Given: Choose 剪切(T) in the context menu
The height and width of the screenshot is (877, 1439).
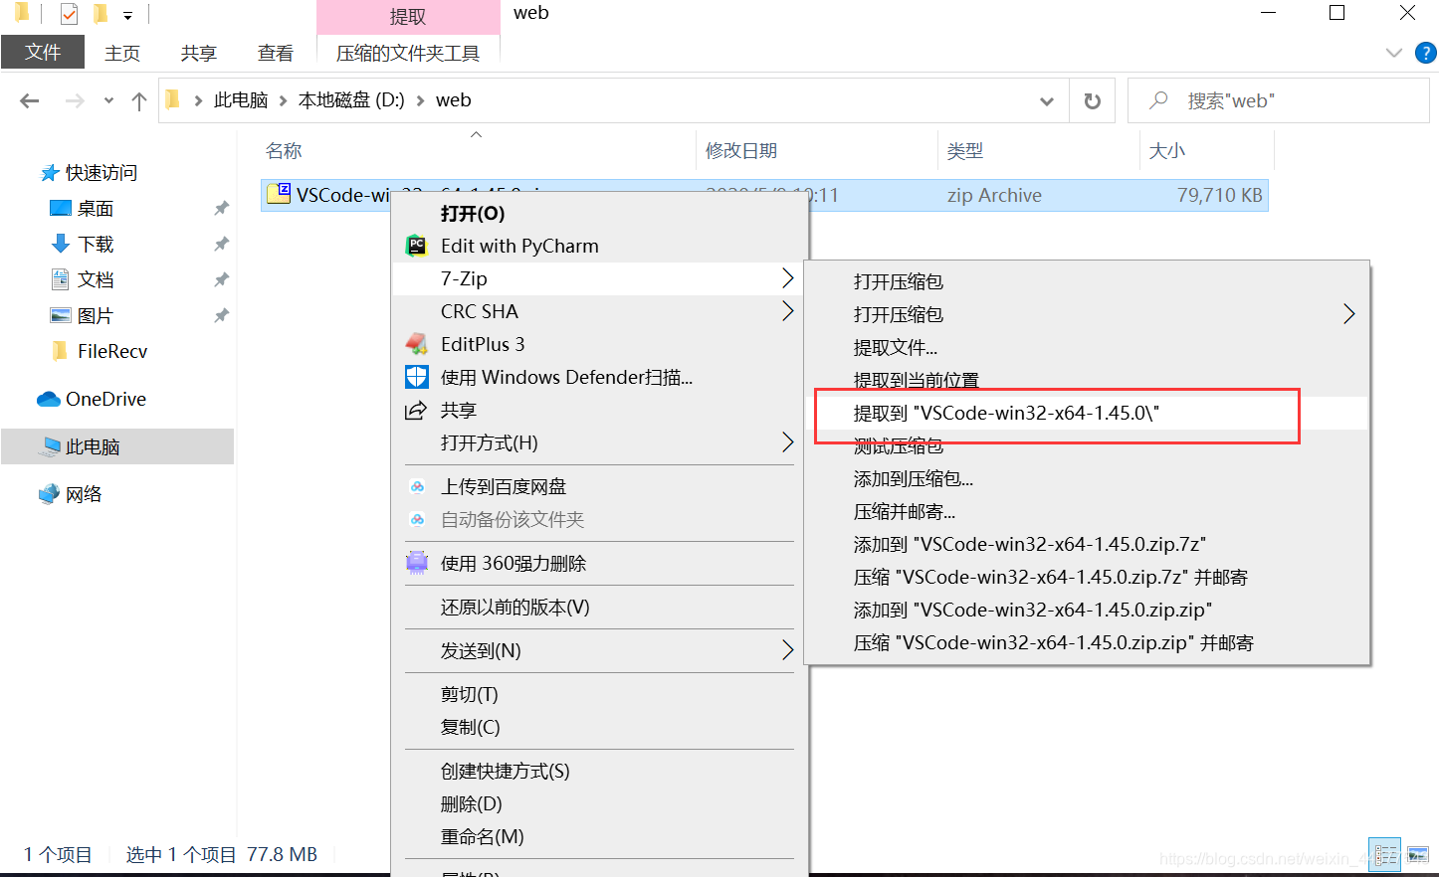Looking at the screenshot, I should click(x=601, y=694).
